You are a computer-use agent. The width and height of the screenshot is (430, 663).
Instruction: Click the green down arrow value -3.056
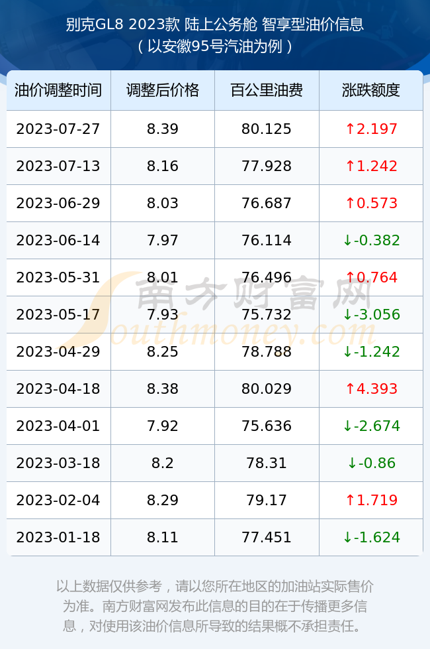(371, 314)
